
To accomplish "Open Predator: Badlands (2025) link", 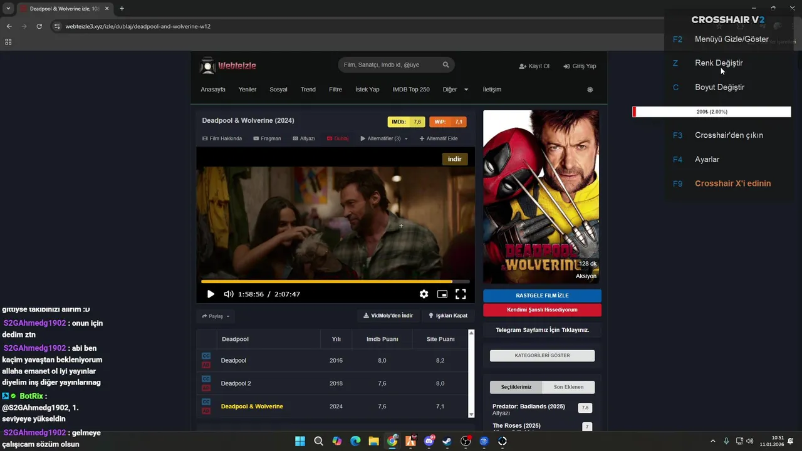I will pyautogui.click(x=529, y=407).
